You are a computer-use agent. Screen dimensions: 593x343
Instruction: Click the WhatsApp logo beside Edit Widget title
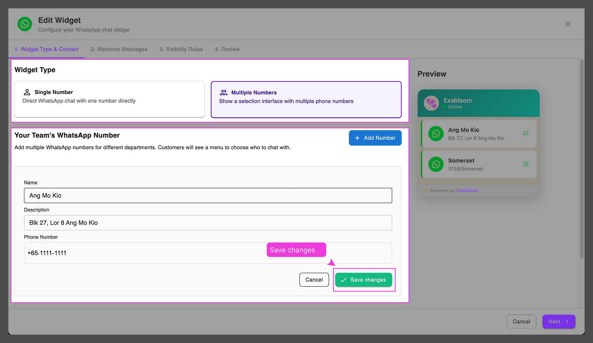click(24, 24)
